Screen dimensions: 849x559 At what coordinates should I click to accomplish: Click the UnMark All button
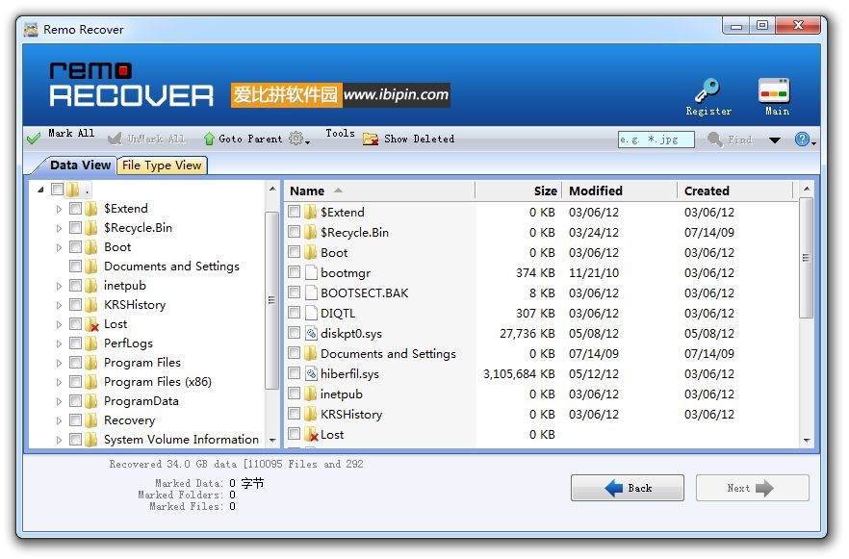click(146, 140)
